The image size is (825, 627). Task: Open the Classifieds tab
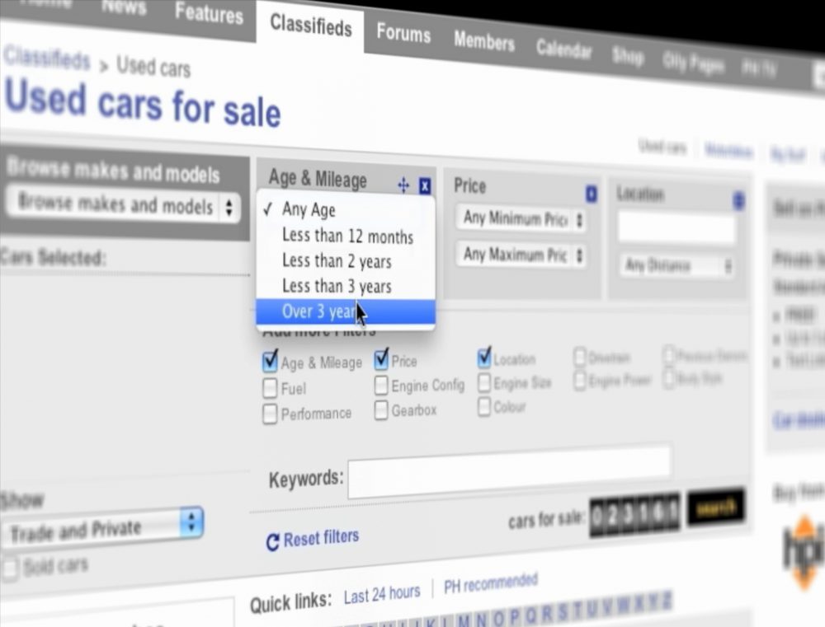pos(310,25)
